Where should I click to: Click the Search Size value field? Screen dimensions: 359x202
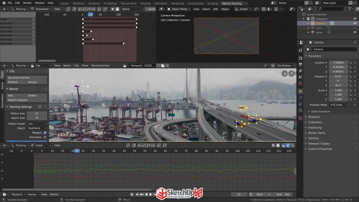[x=37, y=118]
